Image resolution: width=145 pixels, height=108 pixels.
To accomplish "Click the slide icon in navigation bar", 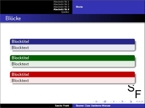I will (x=96, y=102).
